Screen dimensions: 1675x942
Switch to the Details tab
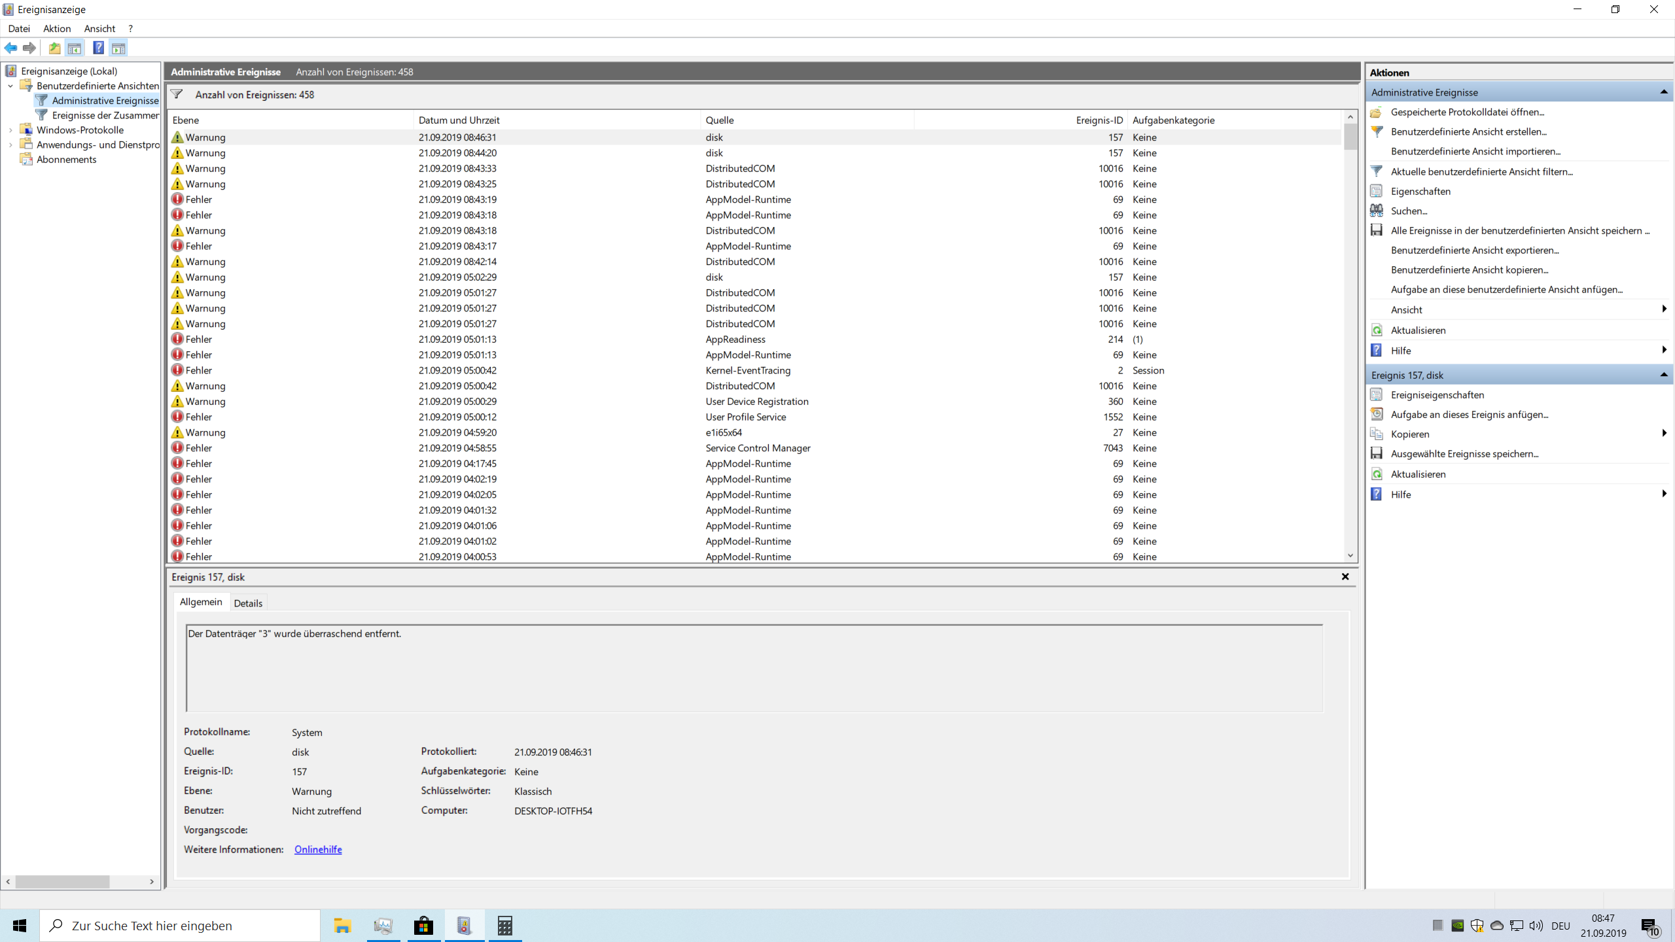248,603
